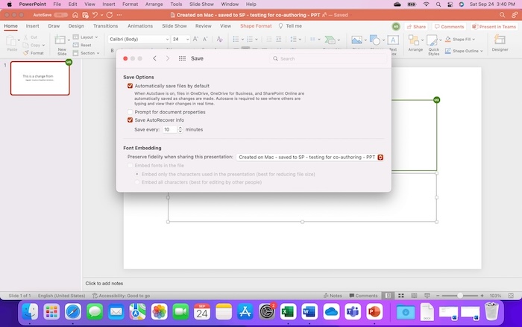Click the zoom slider handle
This screenshot has height=327, width=522.
(x=460, y=296)
